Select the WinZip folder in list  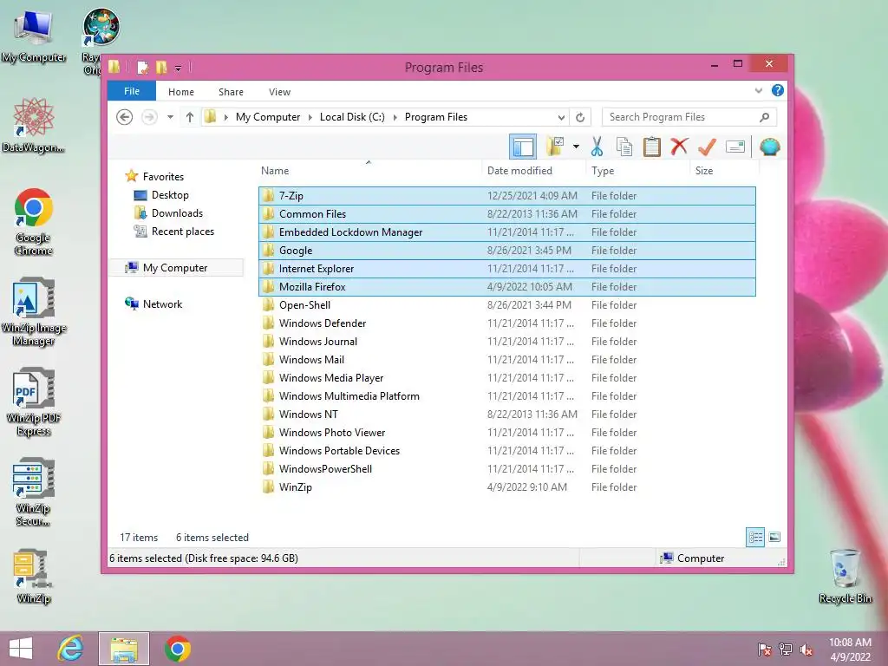(x=506, y=487)
